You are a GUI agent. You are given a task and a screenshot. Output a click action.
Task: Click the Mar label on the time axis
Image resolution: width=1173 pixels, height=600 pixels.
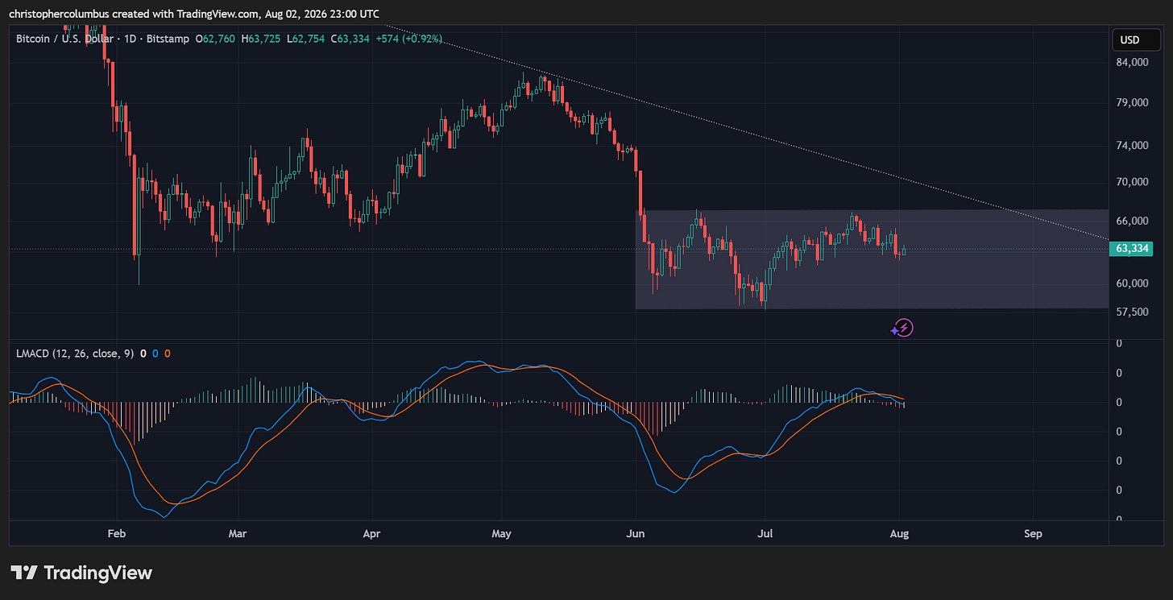pyautogui.click(x=238, y=533)
